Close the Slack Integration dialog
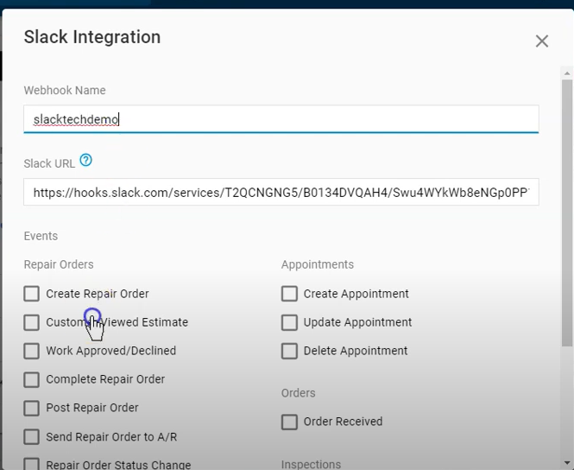Viewport: 574px width, 470px height. [x=542, y=41]
